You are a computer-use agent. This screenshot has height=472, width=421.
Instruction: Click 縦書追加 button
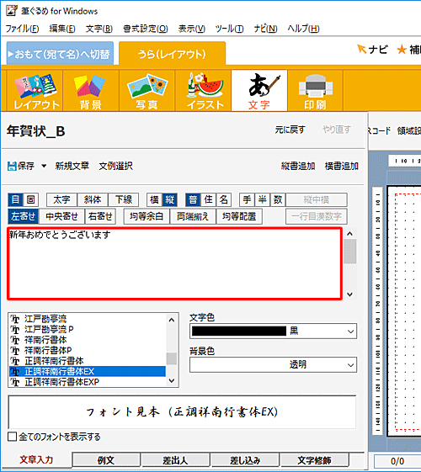(x=298, y=166)
